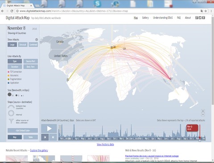Skip to the previous day

(45, 137)
